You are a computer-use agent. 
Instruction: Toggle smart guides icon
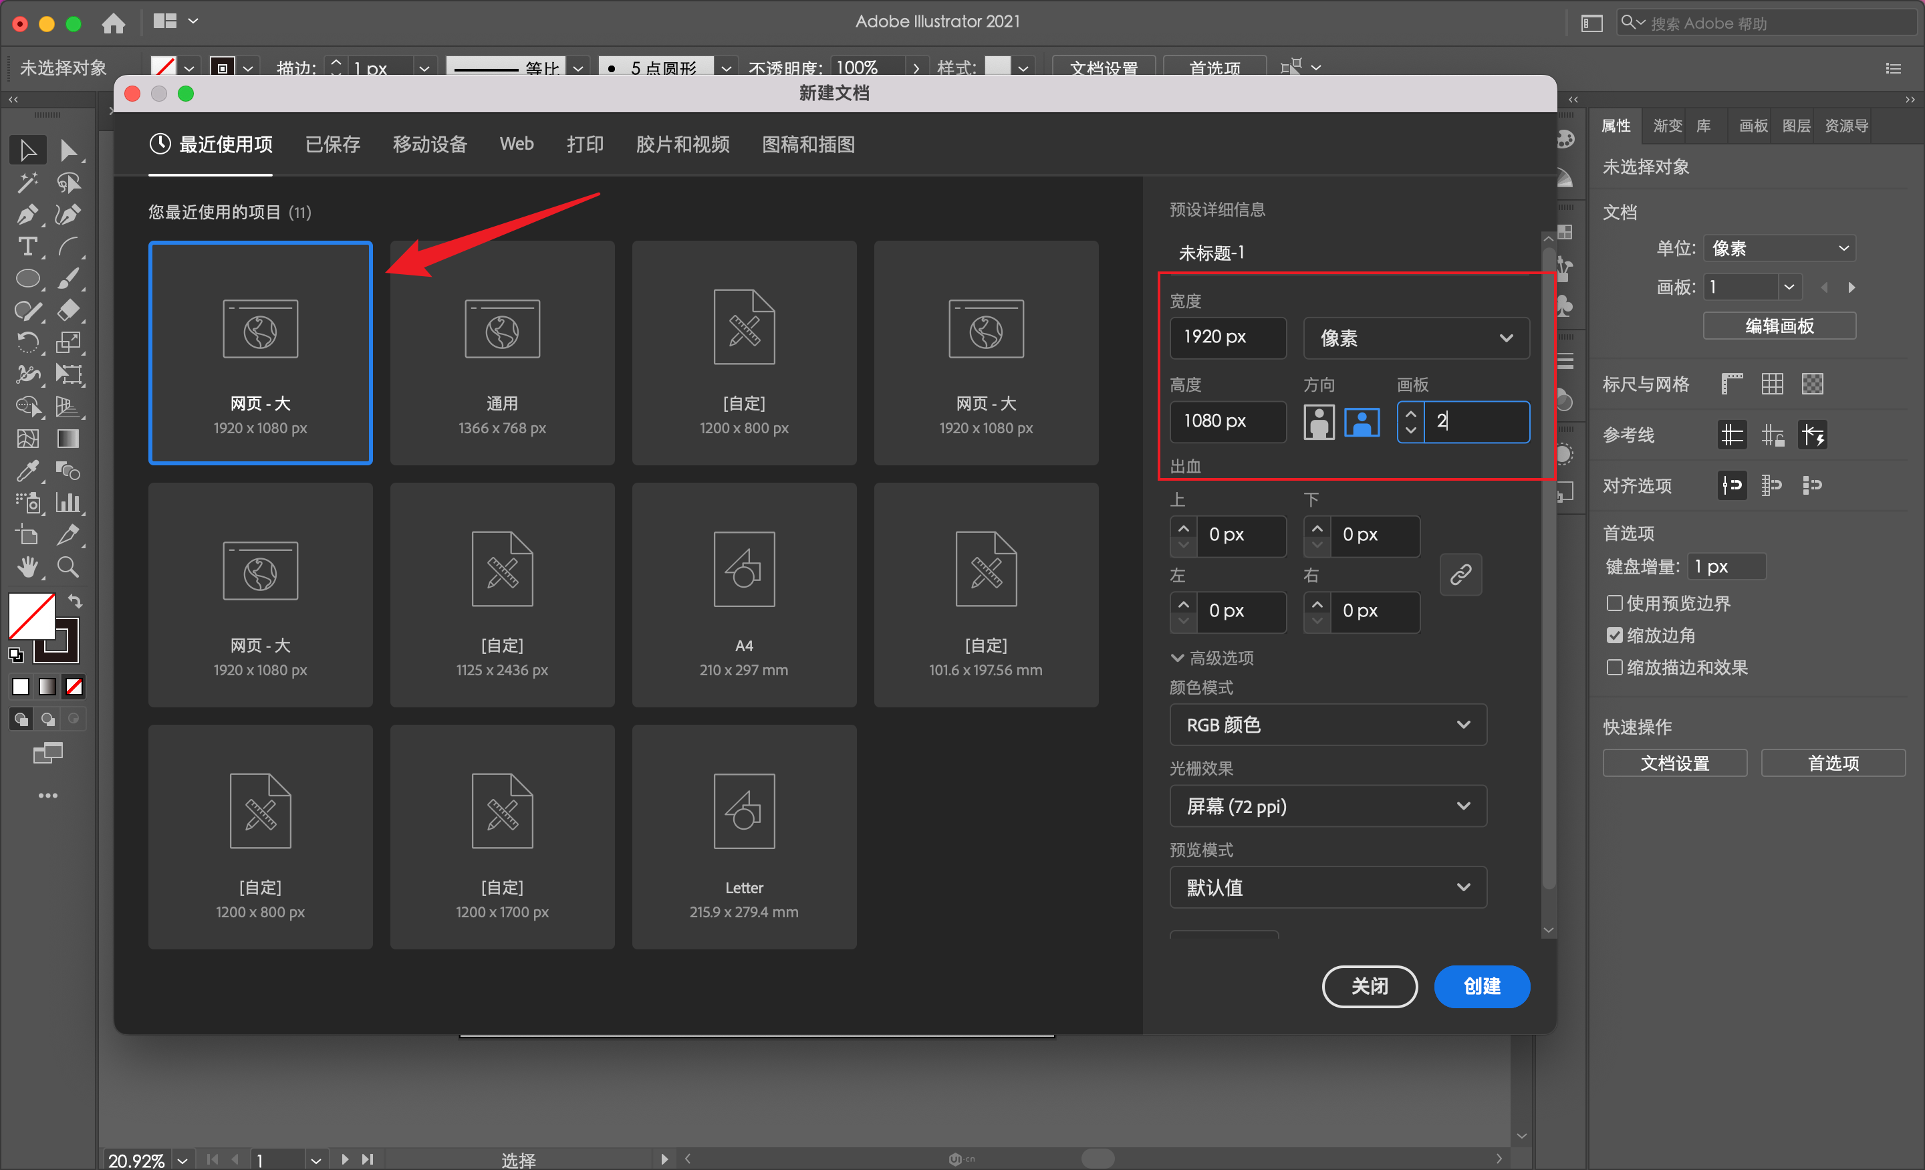point(1812,435)
